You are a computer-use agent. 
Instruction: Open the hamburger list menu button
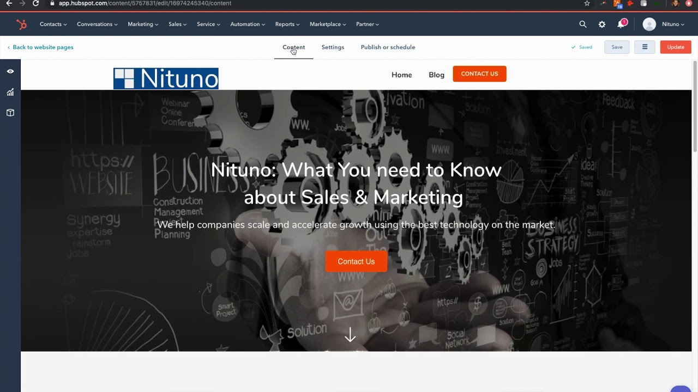point(645,47)
